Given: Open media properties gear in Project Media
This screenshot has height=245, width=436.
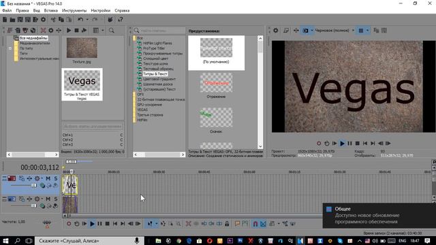Looking at the screenshot, I should (51, 30).
